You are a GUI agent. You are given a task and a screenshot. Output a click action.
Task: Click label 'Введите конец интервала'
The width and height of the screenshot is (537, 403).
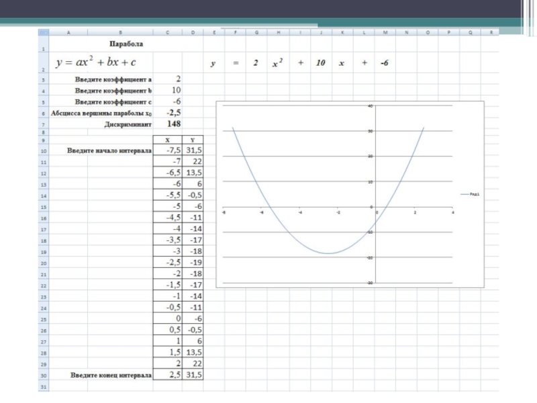(111, 375)
